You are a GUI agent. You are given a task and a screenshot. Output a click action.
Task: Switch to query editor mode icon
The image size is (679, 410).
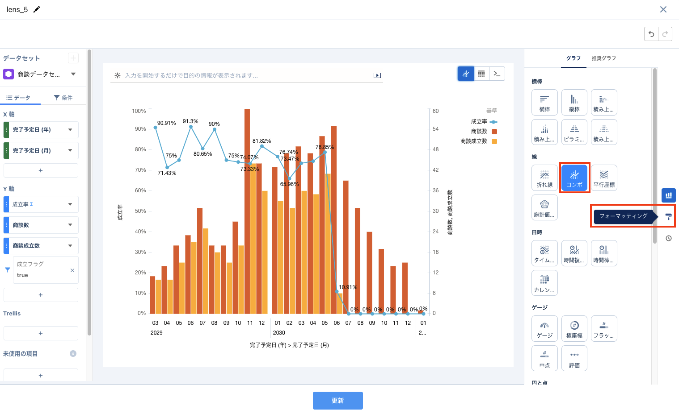(x=497, y=74)
